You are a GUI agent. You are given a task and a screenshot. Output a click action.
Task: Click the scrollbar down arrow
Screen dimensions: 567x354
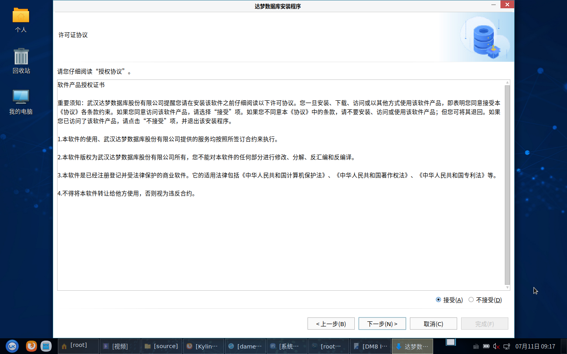click(x=507, y=288)
